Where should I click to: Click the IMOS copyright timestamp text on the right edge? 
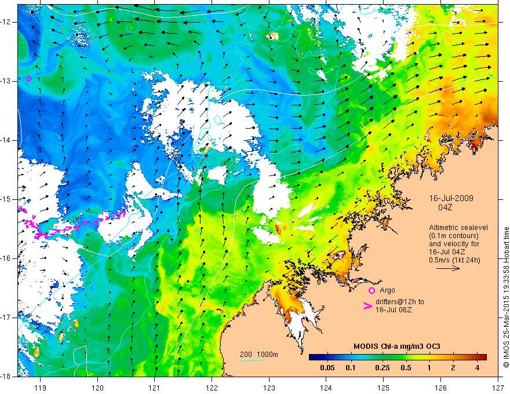tap(506, 297)
